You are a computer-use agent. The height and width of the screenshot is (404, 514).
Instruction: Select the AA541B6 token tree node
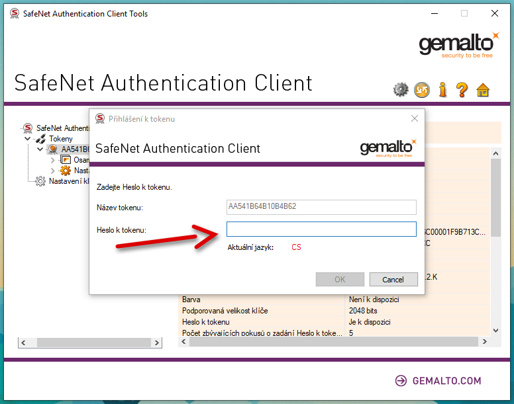75,149
